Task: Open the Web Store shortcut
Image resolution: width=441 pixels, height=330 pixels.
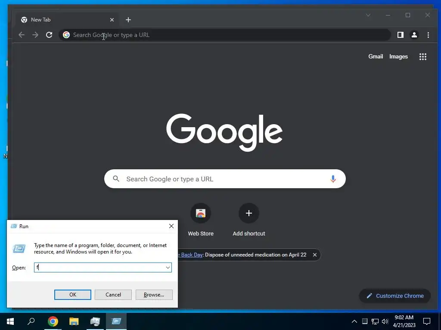Action: 201,220
